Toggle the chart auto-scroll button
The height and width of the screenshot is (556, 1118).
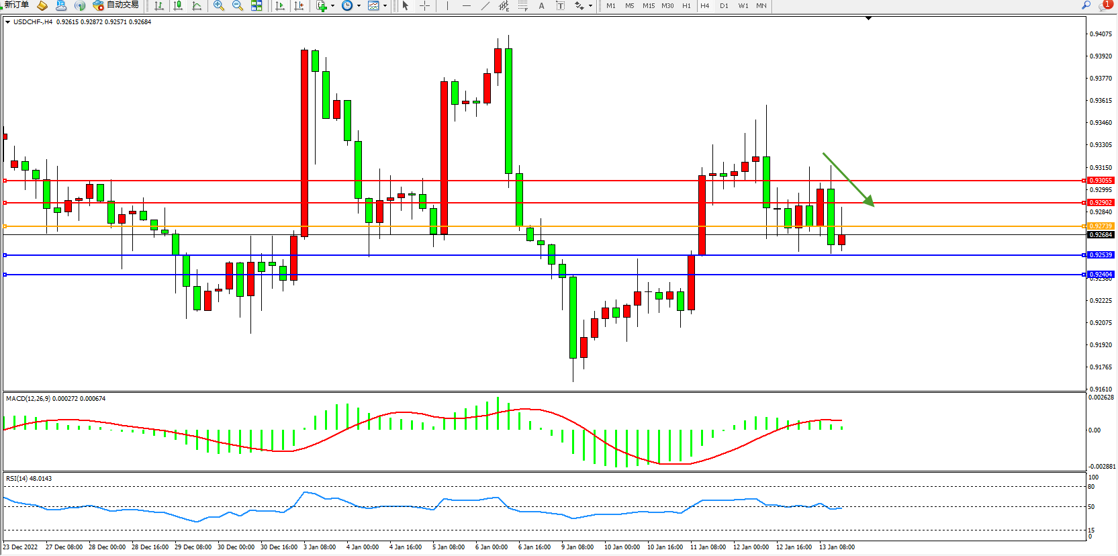pos(280,5)
